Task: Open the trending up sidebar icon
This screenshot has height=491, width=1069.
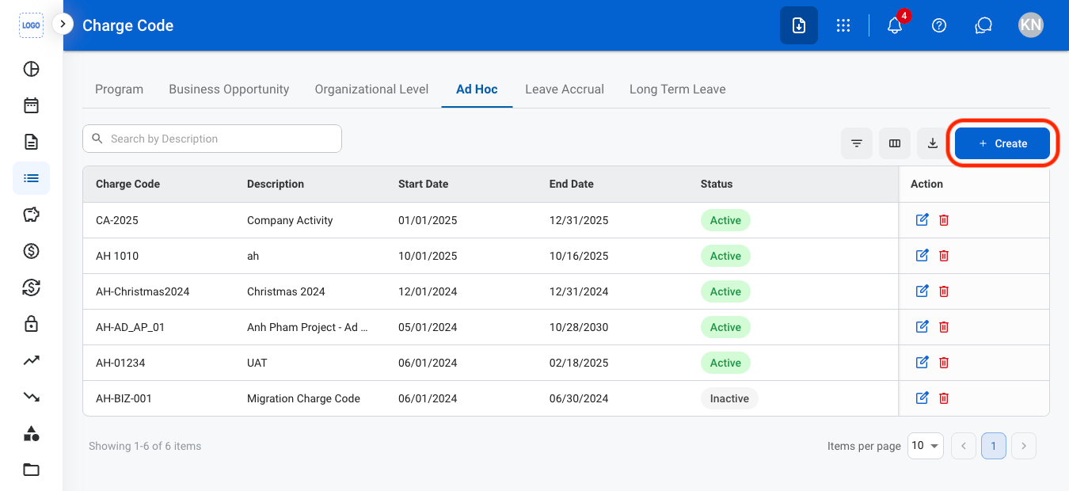Action: (x=31, y=360)
